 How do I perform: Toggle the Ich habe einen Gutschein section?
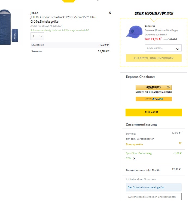[141, 179]
